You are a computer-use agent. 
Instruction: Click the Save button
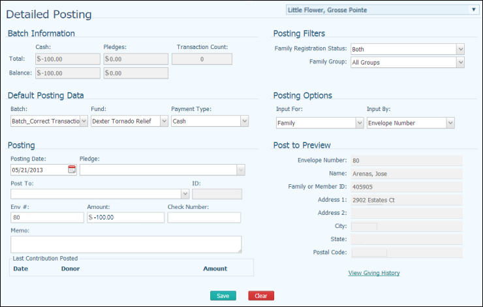(x=223, y=296)
